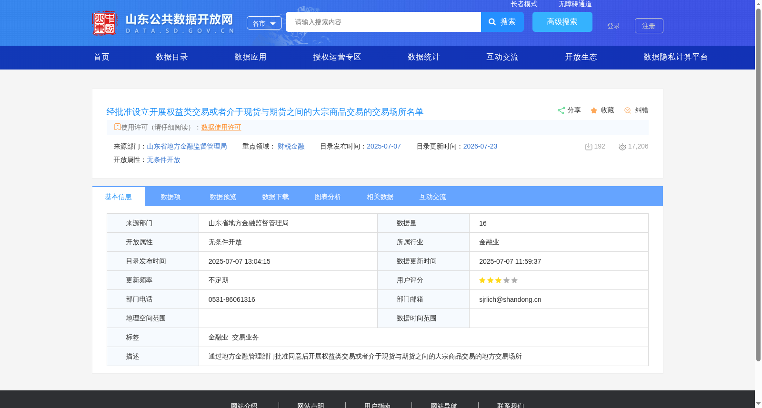Open 开放生态 navigation item
Image resolution: width=762 pixels, height=408 pixels.
(x=581, y=57)
